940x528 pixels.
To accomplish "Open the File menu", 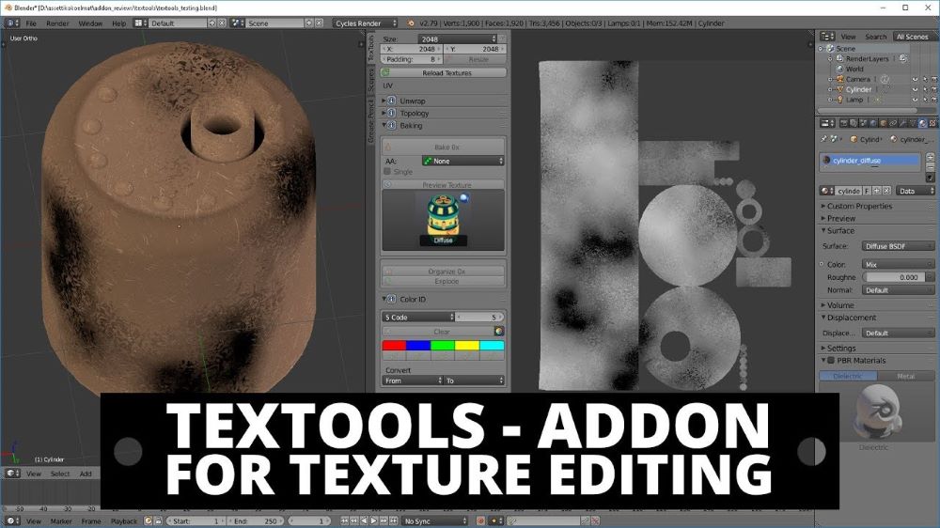I will coord(31,23).
